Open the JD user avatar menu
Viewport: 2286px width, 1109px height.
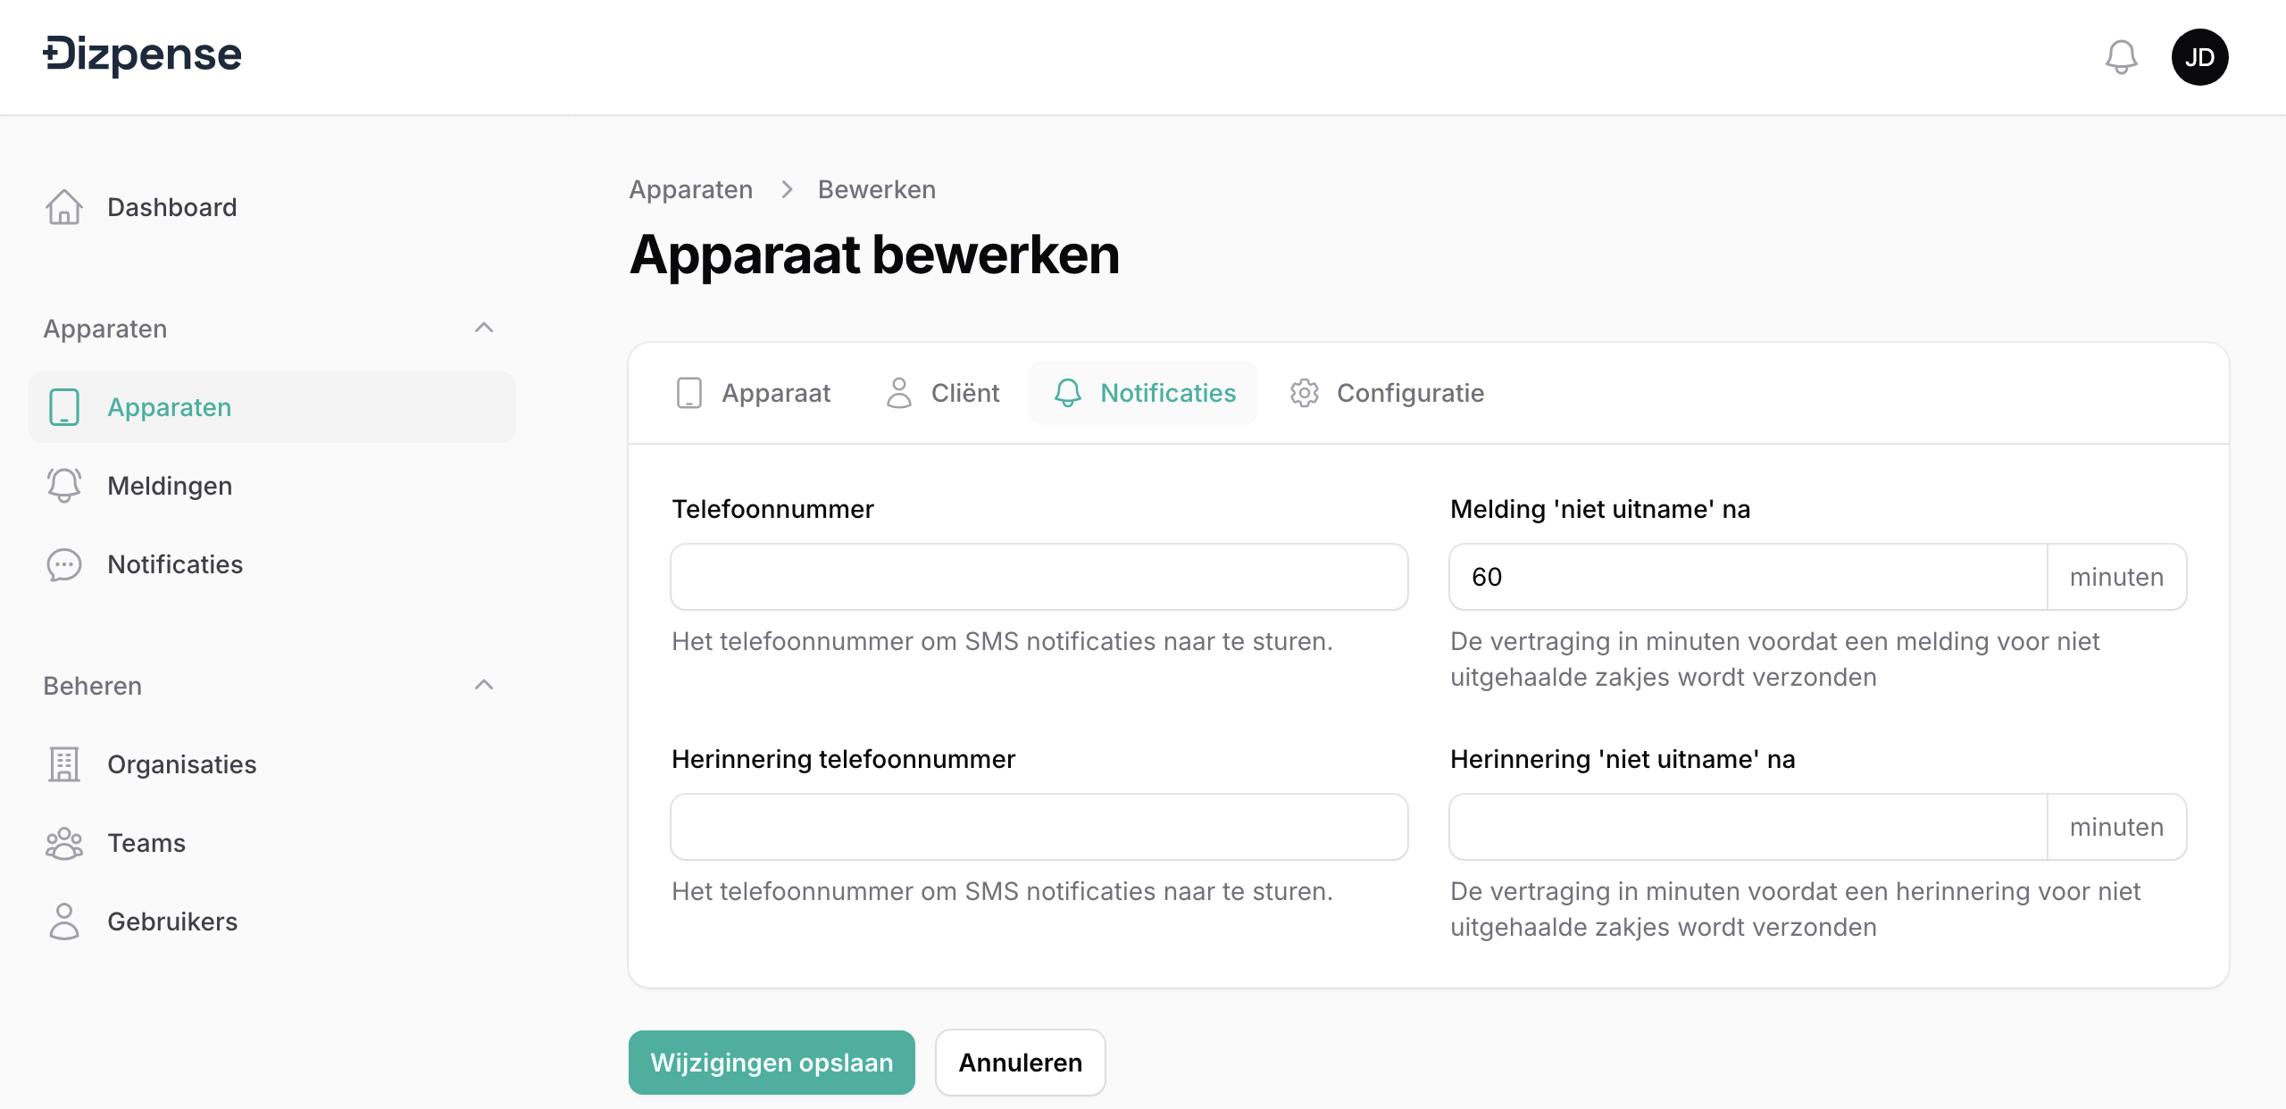coord(2199,57)
